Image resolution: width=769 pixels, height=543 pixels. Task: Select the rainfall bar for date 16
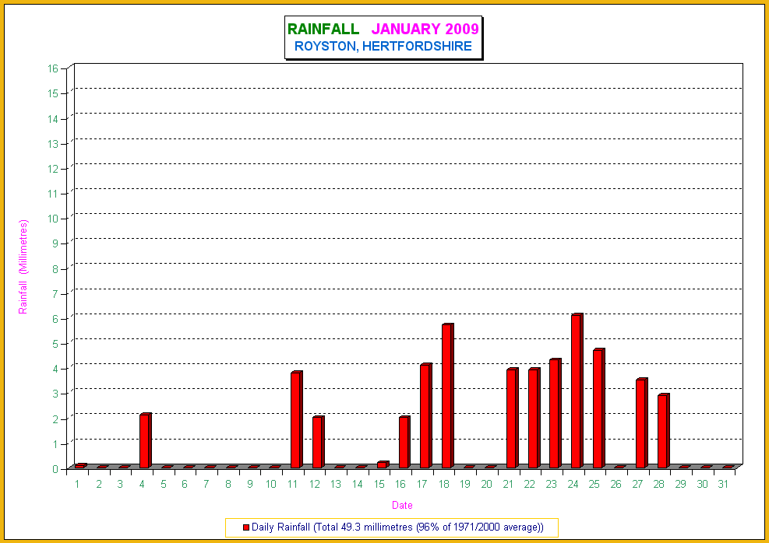(404, 442)
